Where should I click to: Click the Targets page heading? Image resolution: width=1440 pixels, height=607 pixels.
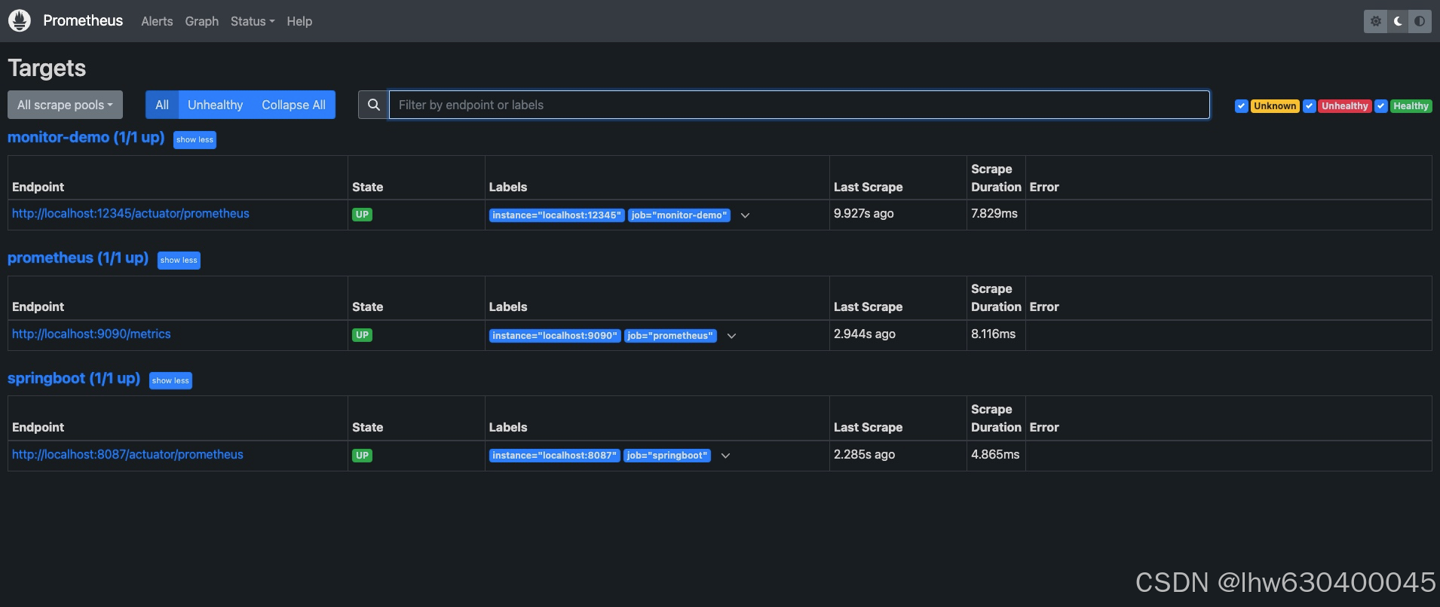pyautogui.click(x=47, y=69)
